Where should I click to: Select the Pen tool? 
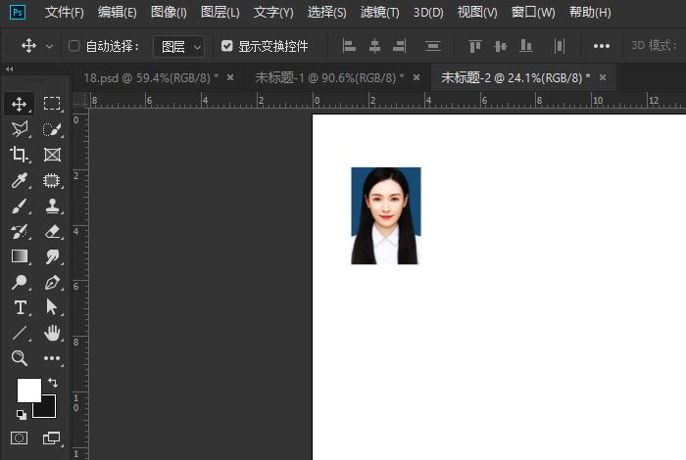point(52,282)
